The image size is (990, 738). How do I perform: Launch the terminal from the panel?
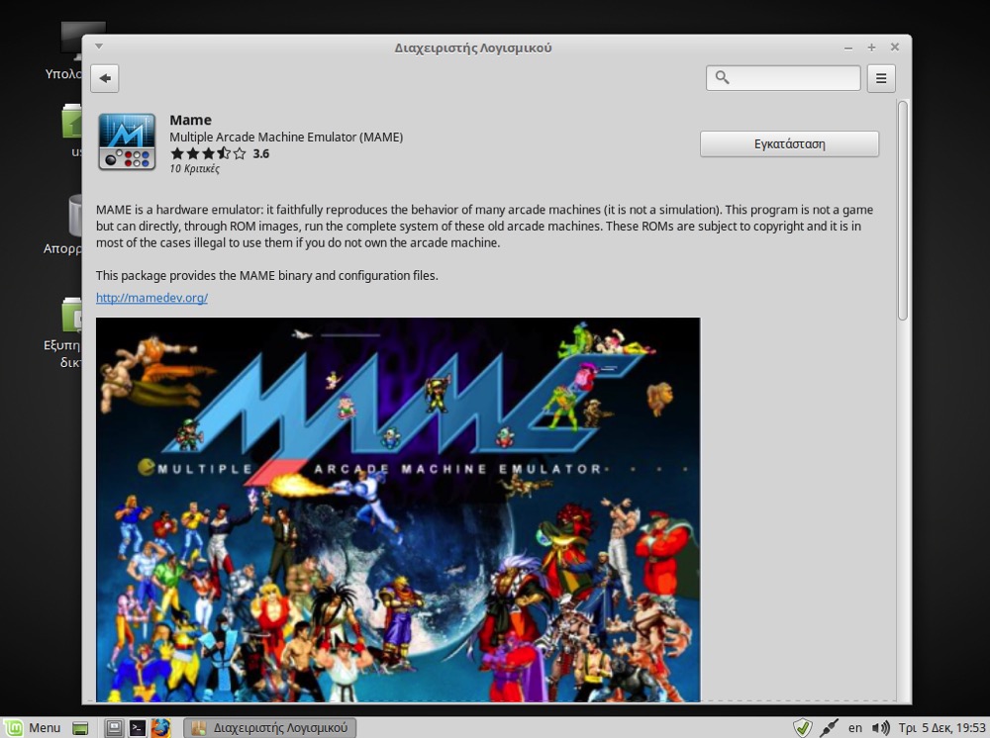click(x=137, y=727)
